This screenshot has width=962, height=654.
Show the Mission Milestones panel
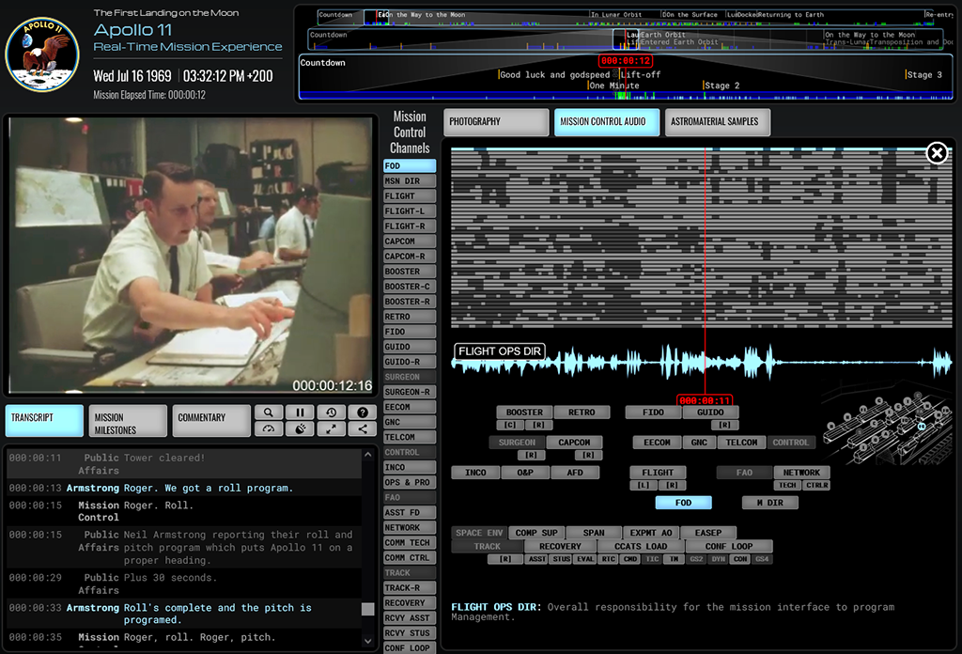128,422
